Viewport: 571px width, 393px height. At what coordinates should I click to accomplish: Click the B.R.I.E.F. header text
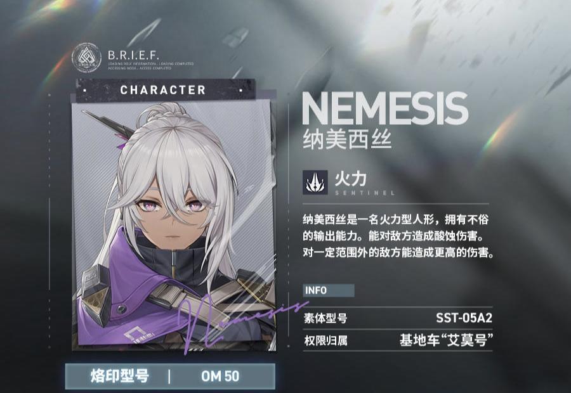(133, 55)
